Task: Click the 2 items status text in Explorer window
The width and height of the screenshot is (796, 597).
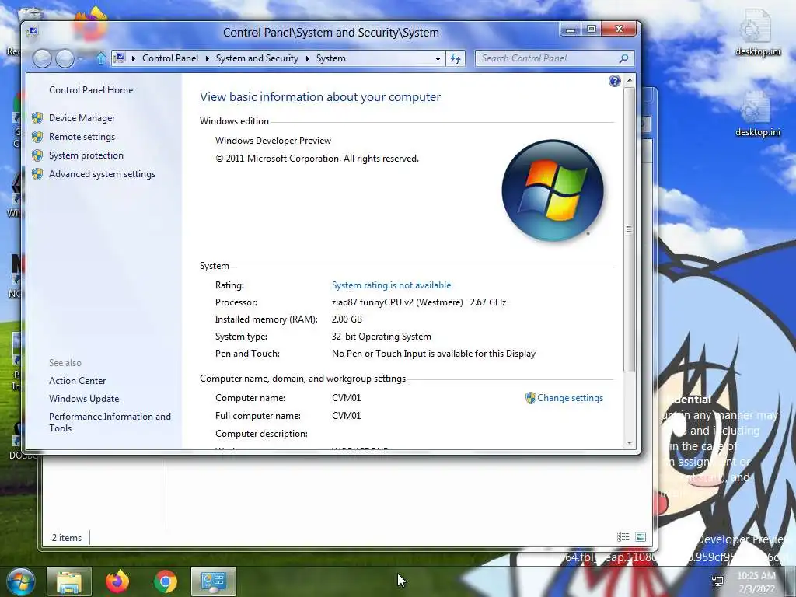Action: point(67,538)
